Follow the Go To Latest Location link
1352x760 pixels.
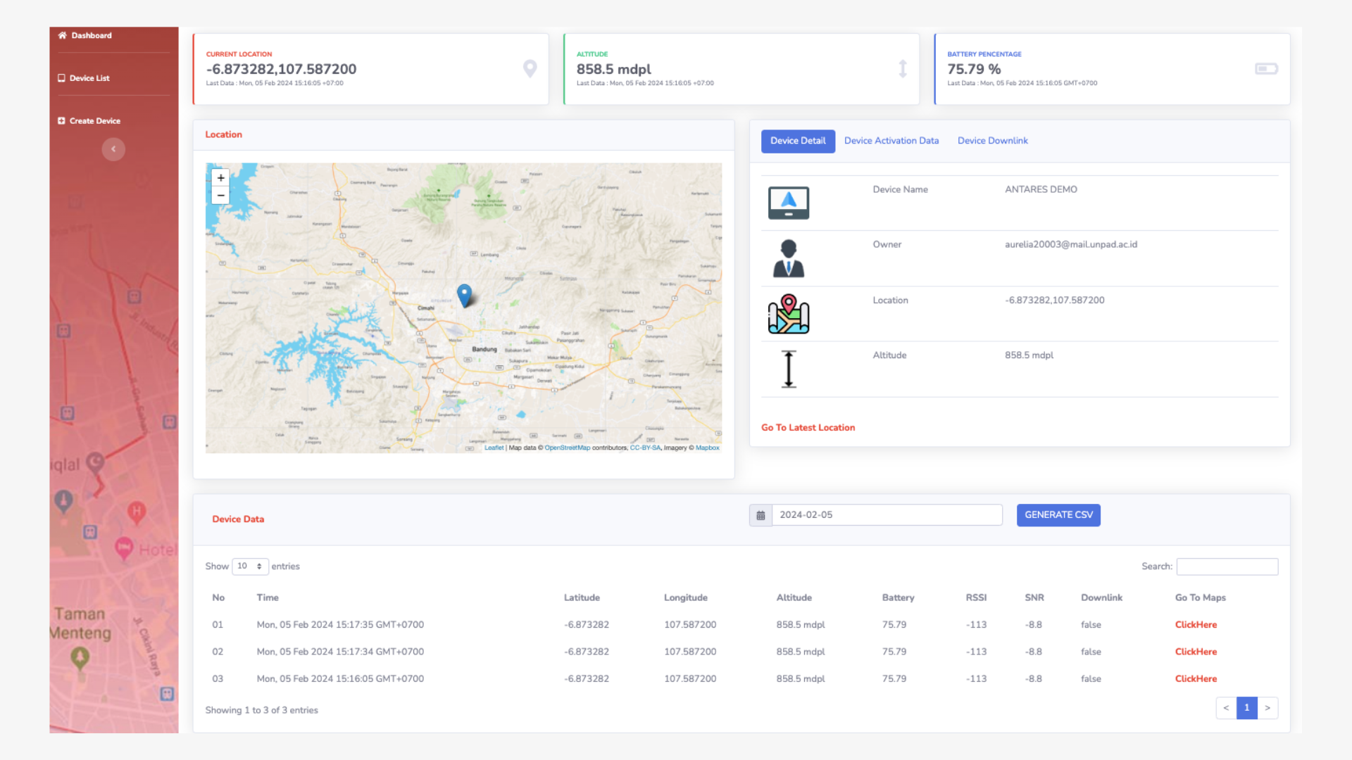tap(808, 428)
